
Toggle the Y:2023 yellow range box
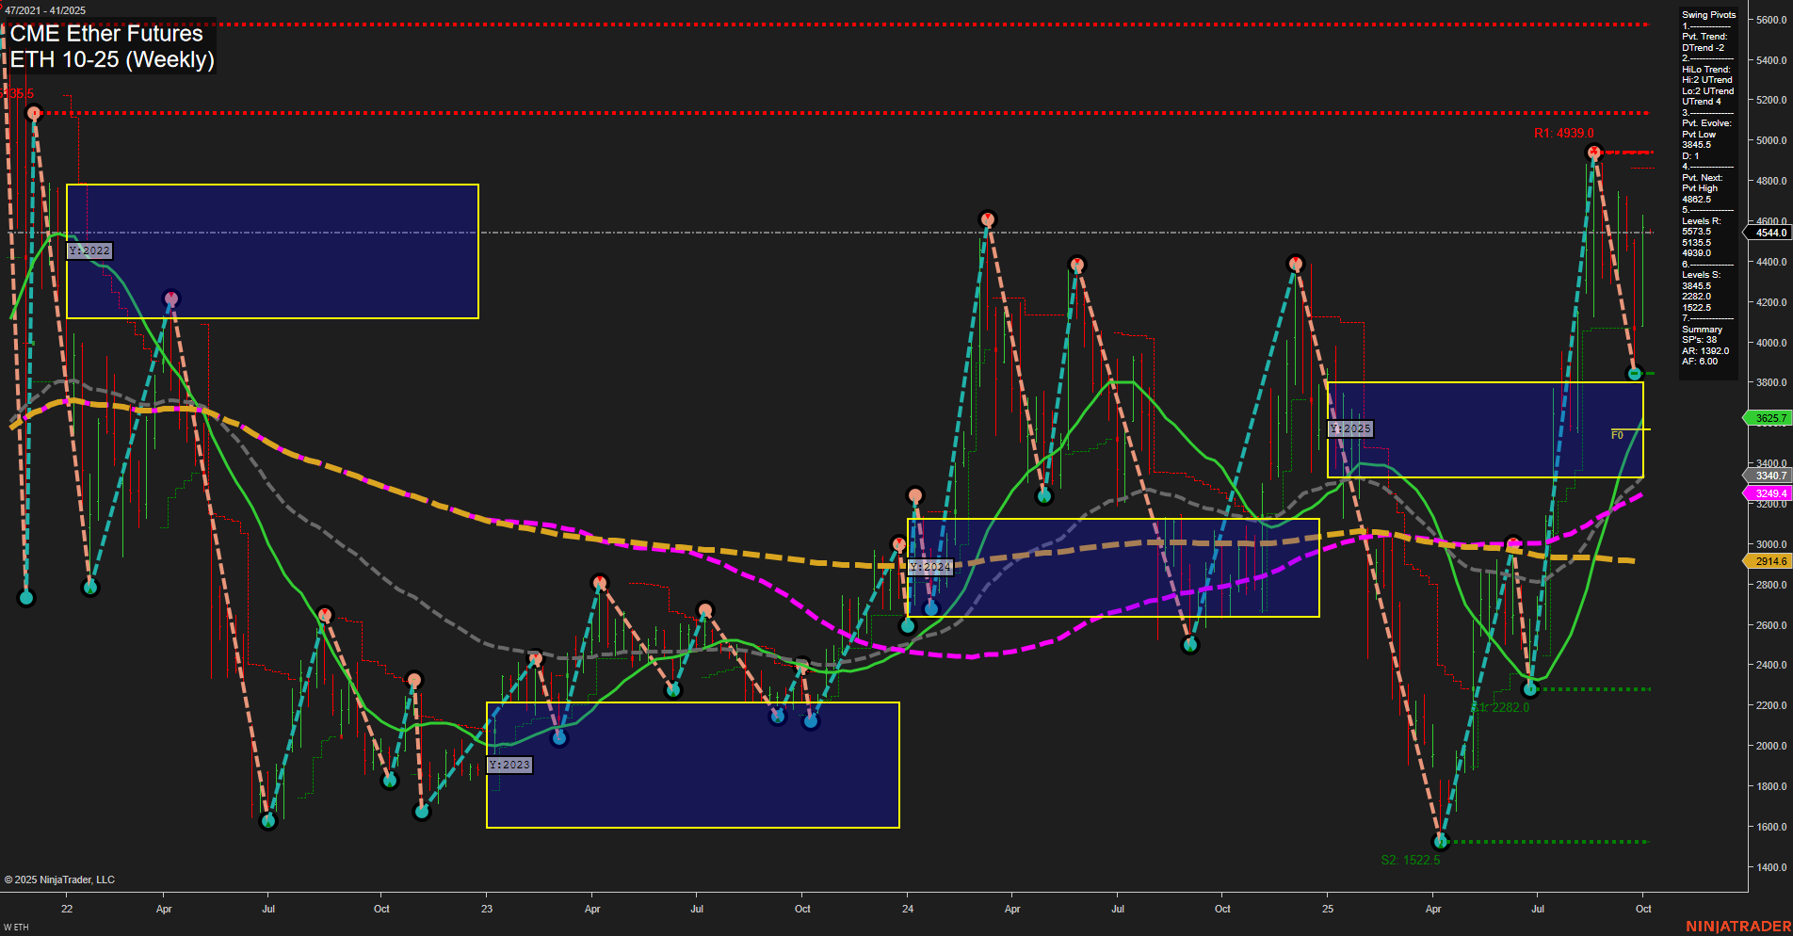point(509,766)
